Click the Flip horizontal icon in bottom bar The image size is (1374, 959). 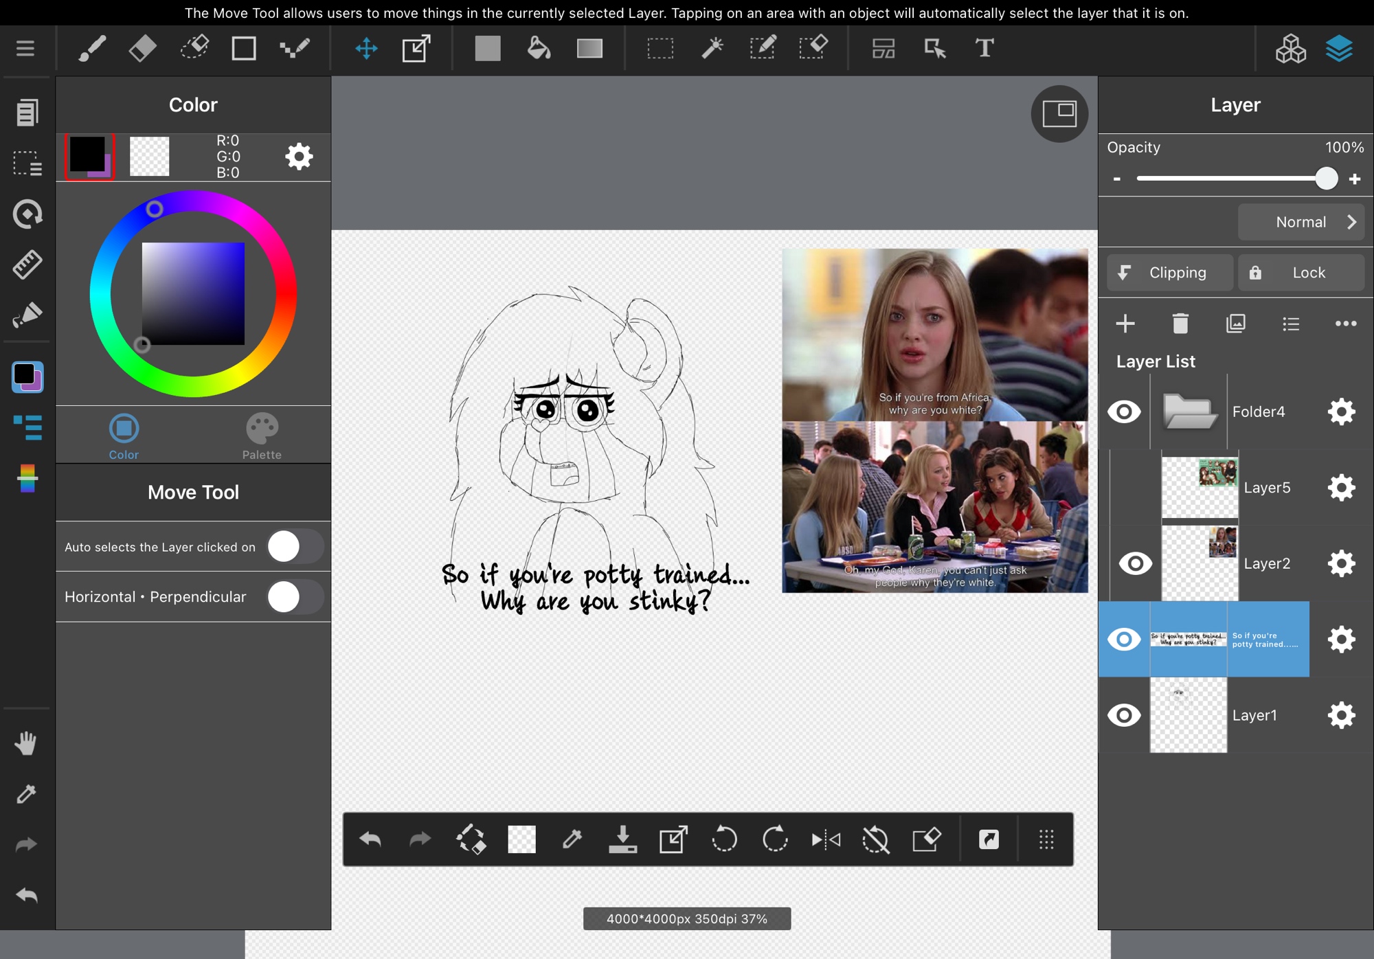tap(825, 839)
